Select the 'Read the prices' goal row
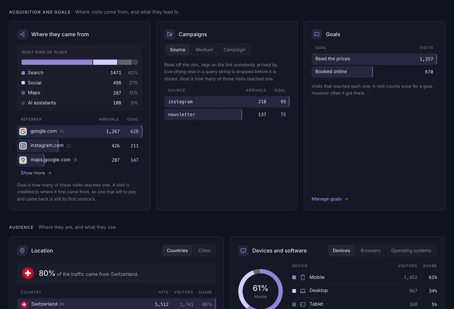Image resolution: width=454 pixels, height=309 pixels. coord(374,59)
